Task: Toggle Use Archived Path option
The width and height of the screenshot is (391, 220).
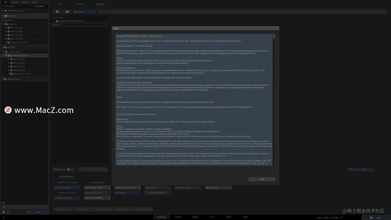Action: [67, 188]
